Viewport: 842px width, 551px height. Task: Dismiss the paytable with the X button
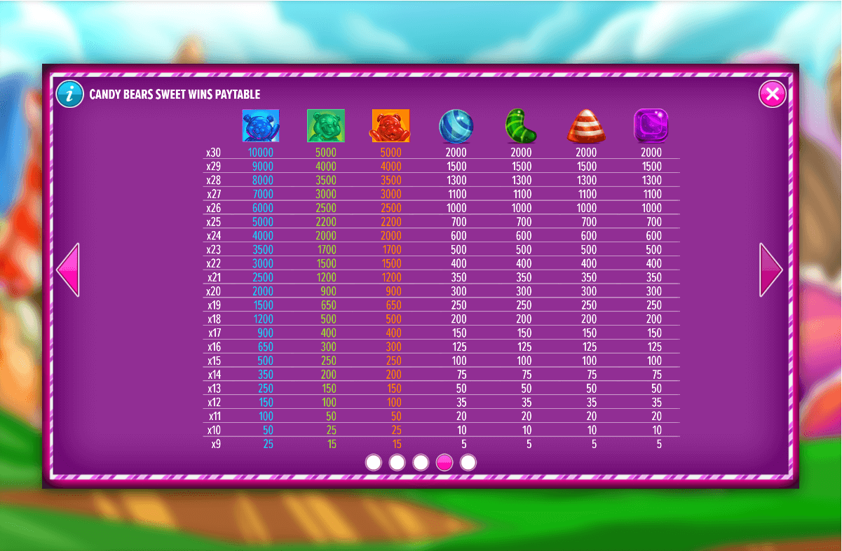pos(771,94)
